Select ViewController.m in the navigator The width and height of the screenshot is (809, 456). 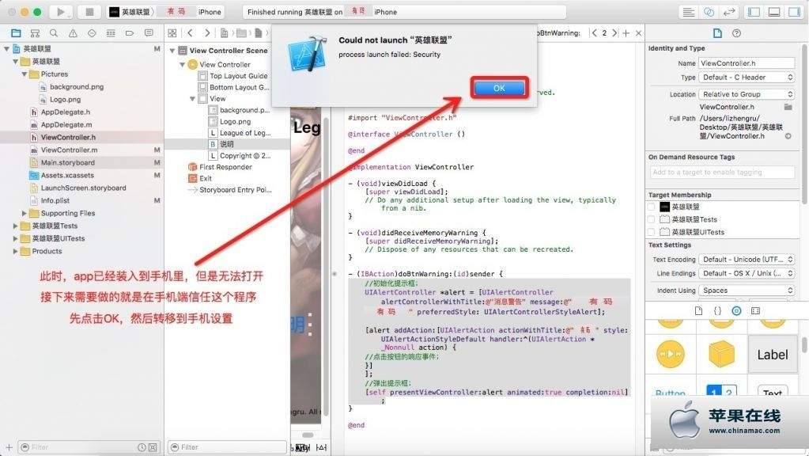click(69, 150)
